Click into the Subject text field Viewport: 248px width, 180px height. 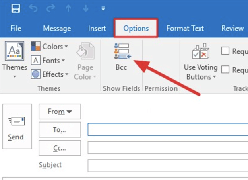pos(167,165)
